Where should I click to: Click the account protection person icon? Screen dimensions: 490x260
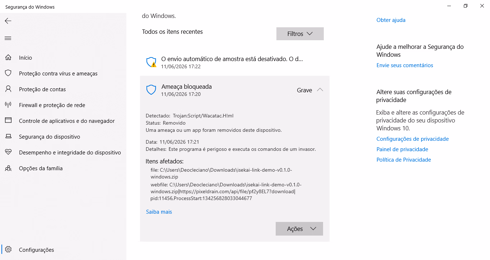pyautogui.click(x=8, y=89)
